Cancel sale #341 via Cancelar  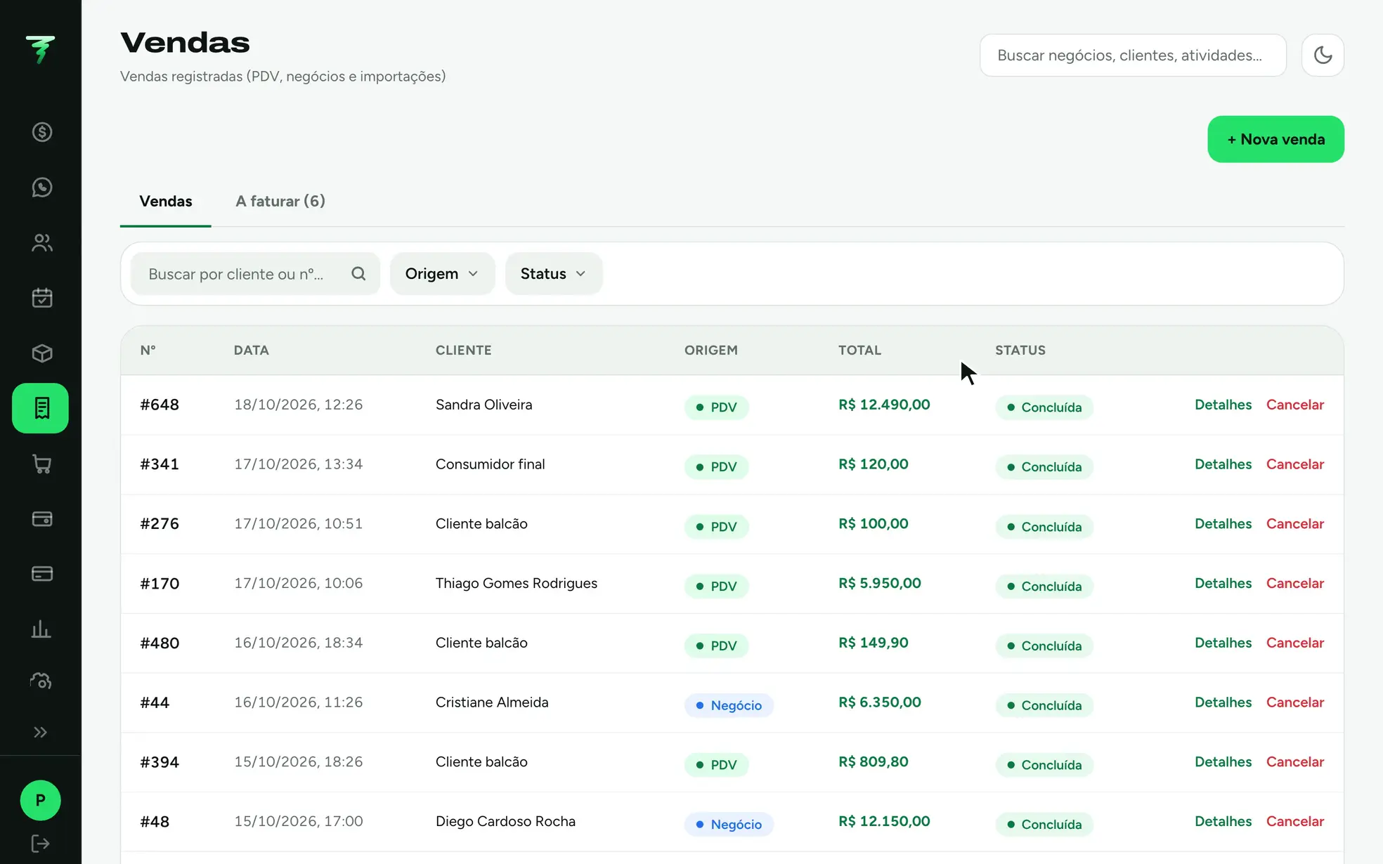[x=1294, y=464]
